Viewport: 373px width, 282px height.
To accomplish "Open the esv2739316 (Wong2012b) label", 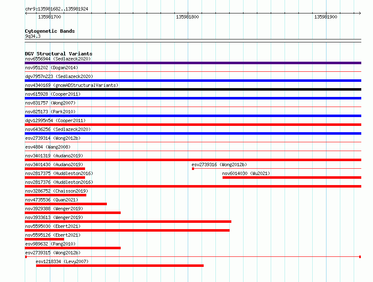I will [x=219, y=164].
